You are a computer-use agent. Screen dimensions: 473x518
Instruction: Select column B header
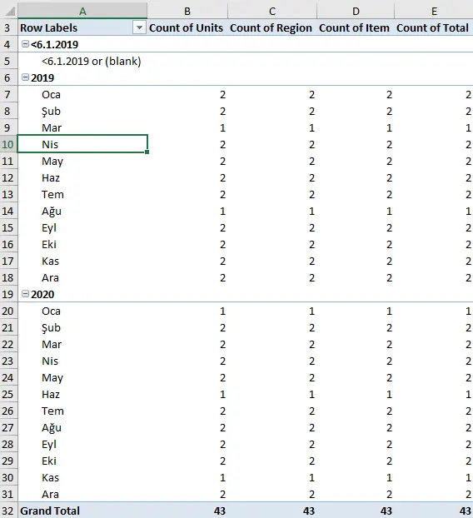click(187, 11)
